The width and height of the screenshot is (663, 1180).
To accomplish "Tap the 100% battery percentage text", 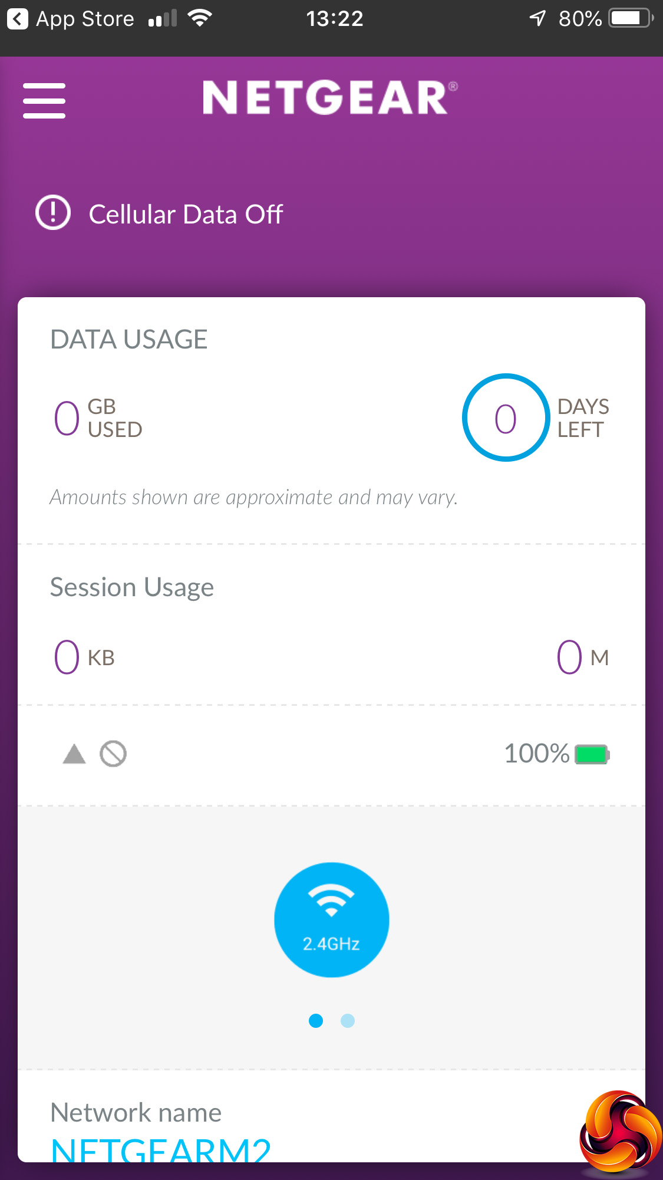I will tap(536, 754).
